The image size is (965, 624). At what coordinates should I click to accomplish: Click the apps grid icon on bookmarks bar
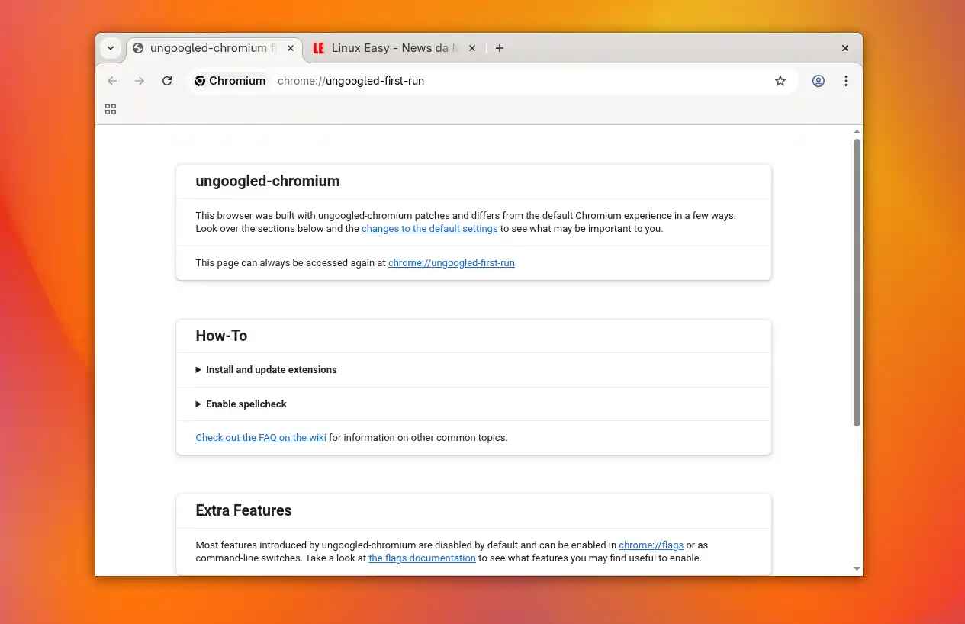coord(111,109)
